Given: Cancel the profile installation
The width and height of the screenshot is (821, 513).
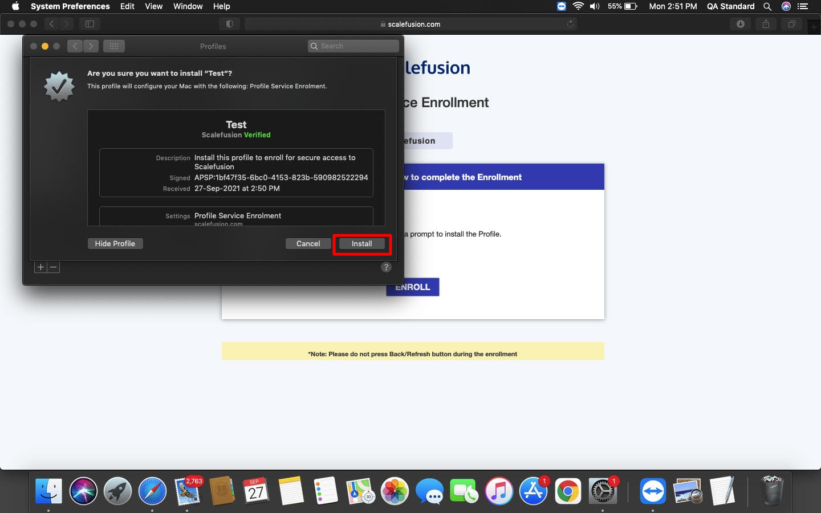Looking at the screenshot, I should tap(308, 243).
